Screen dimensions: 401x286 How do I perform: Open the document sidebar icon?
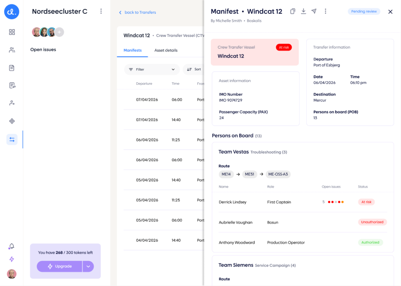[x=12, y=68]
